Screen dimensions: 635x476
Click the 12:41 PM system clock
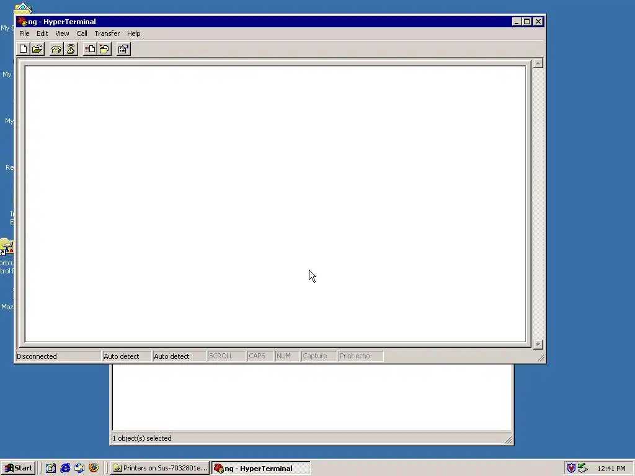click(x=611, y=469)
